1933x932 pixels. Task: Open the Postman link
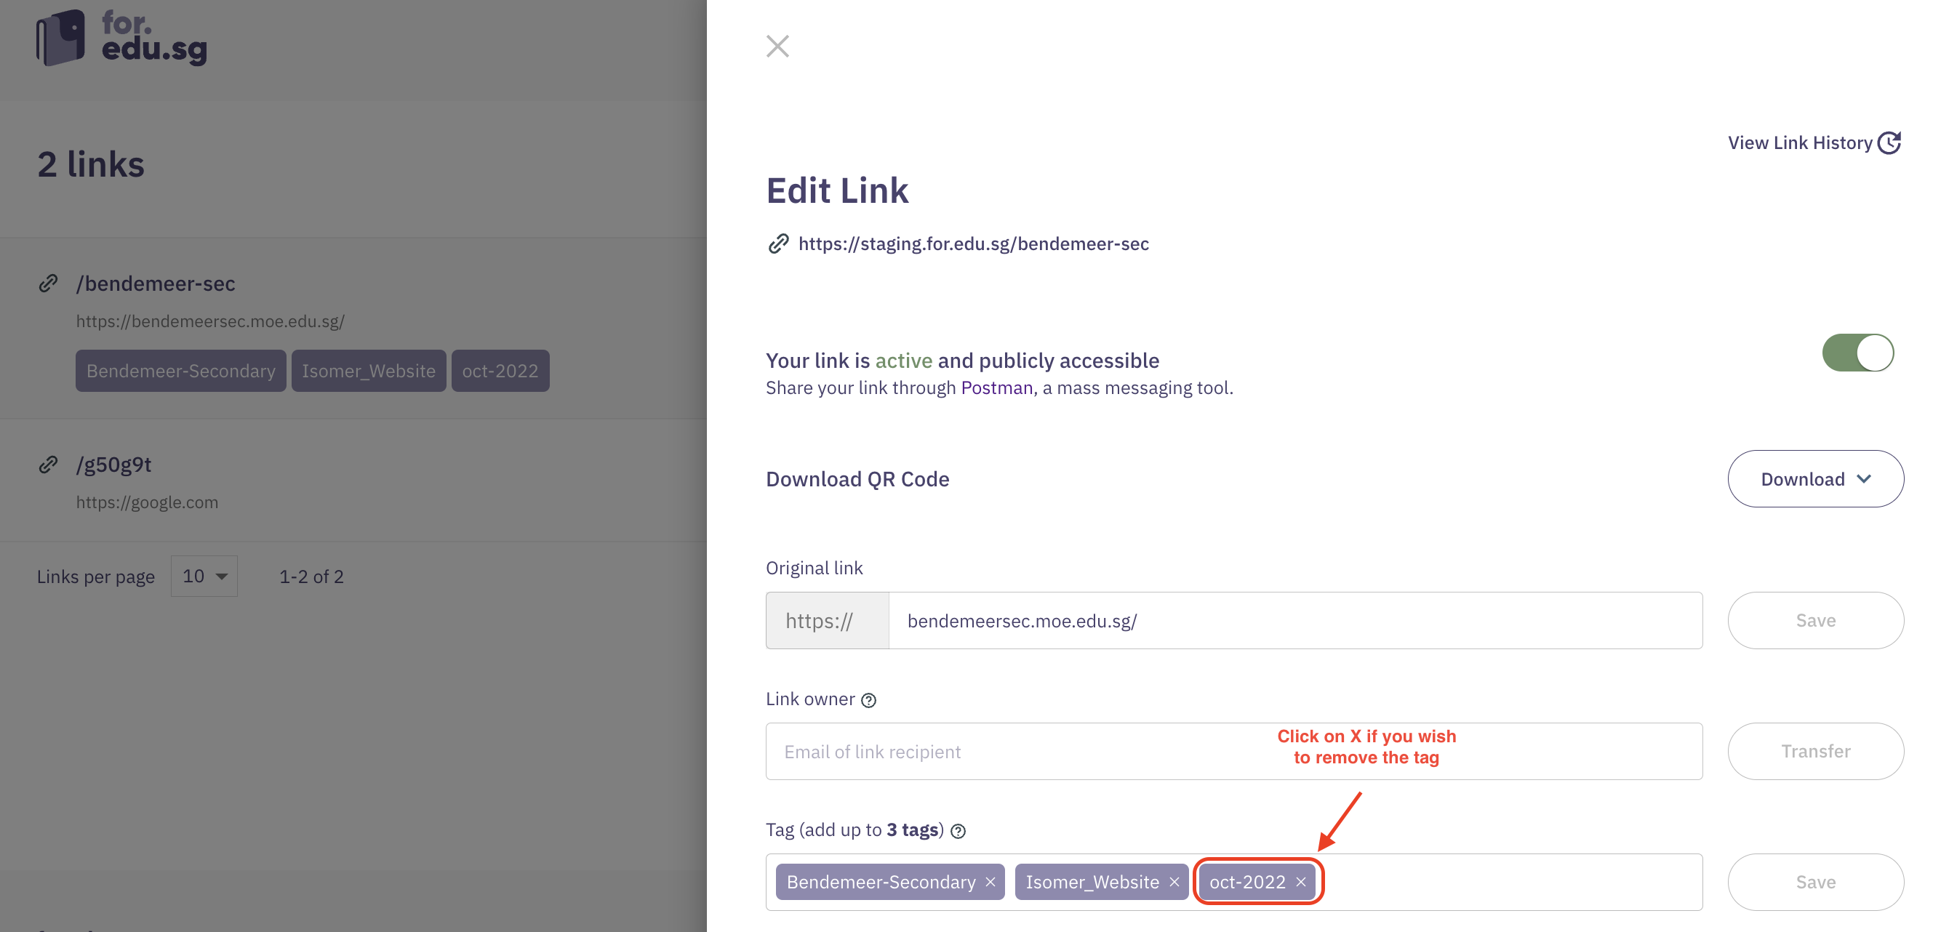996,388
